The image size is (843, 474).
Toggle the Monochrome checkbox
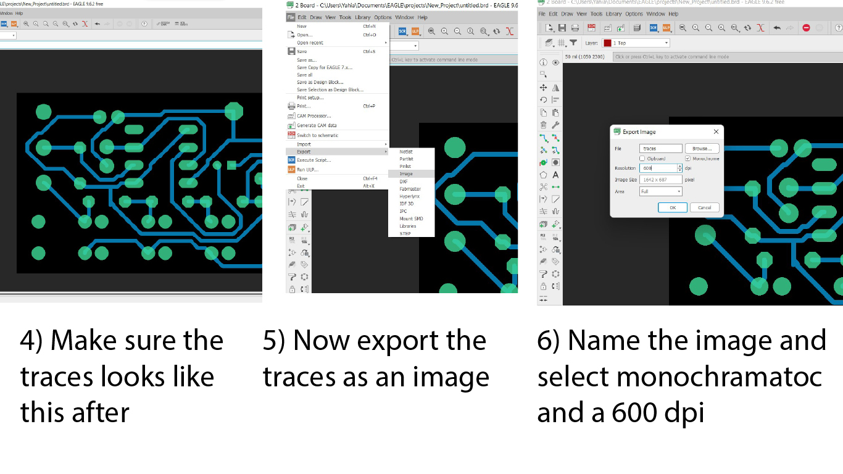click(x=687, y=159)
